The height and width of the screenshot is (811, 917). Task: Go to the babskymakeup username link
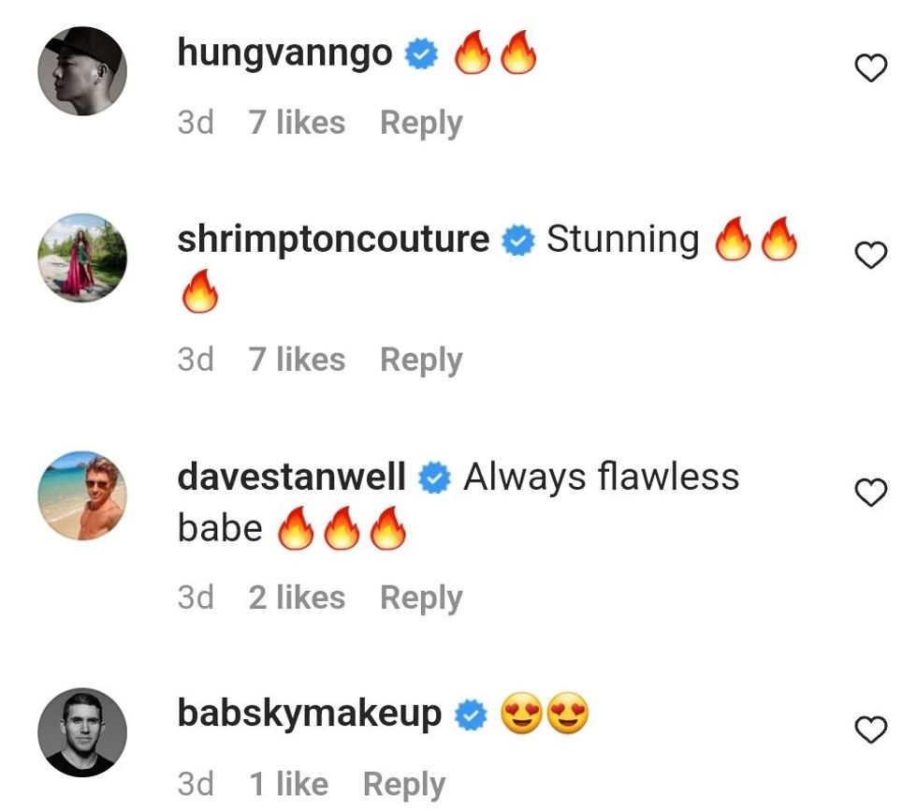click(x=309, y=715)
